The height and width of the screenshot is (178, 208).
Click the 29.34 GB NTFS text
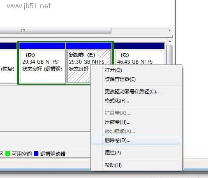40,62
